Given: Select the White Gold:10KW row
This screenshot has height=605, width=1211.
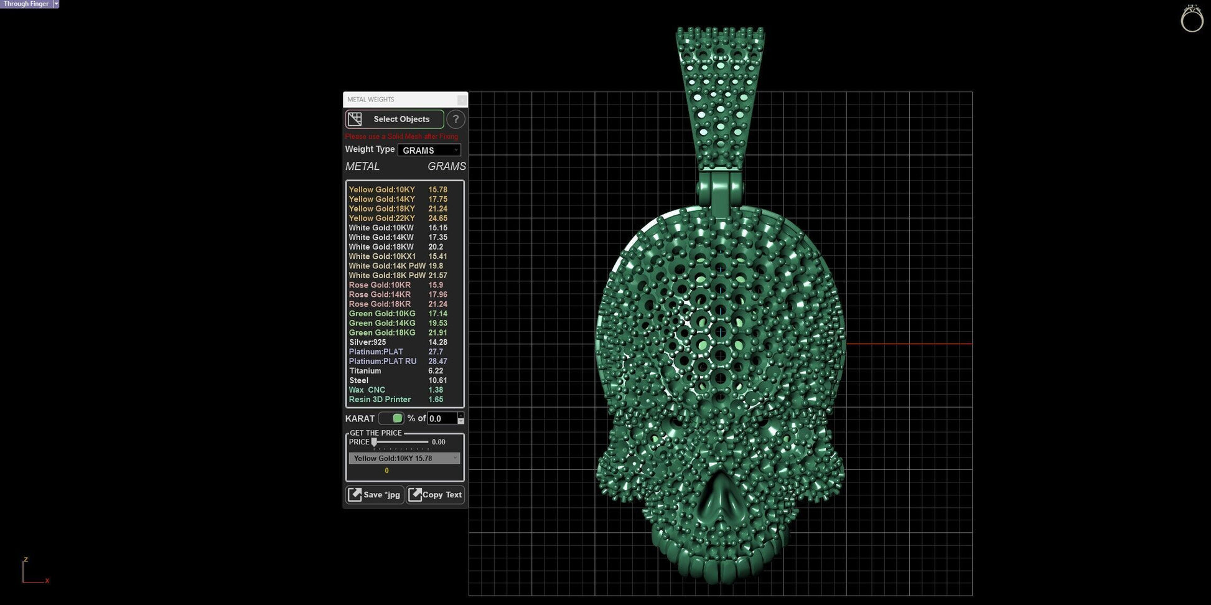Looking at the screenshot, I should (404, 228).
